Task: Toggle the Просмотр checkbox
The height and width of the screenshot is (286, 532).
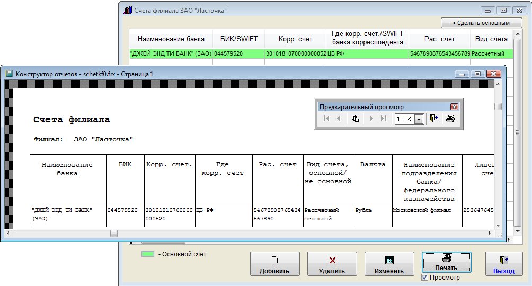Action: (x=424, y=278)
